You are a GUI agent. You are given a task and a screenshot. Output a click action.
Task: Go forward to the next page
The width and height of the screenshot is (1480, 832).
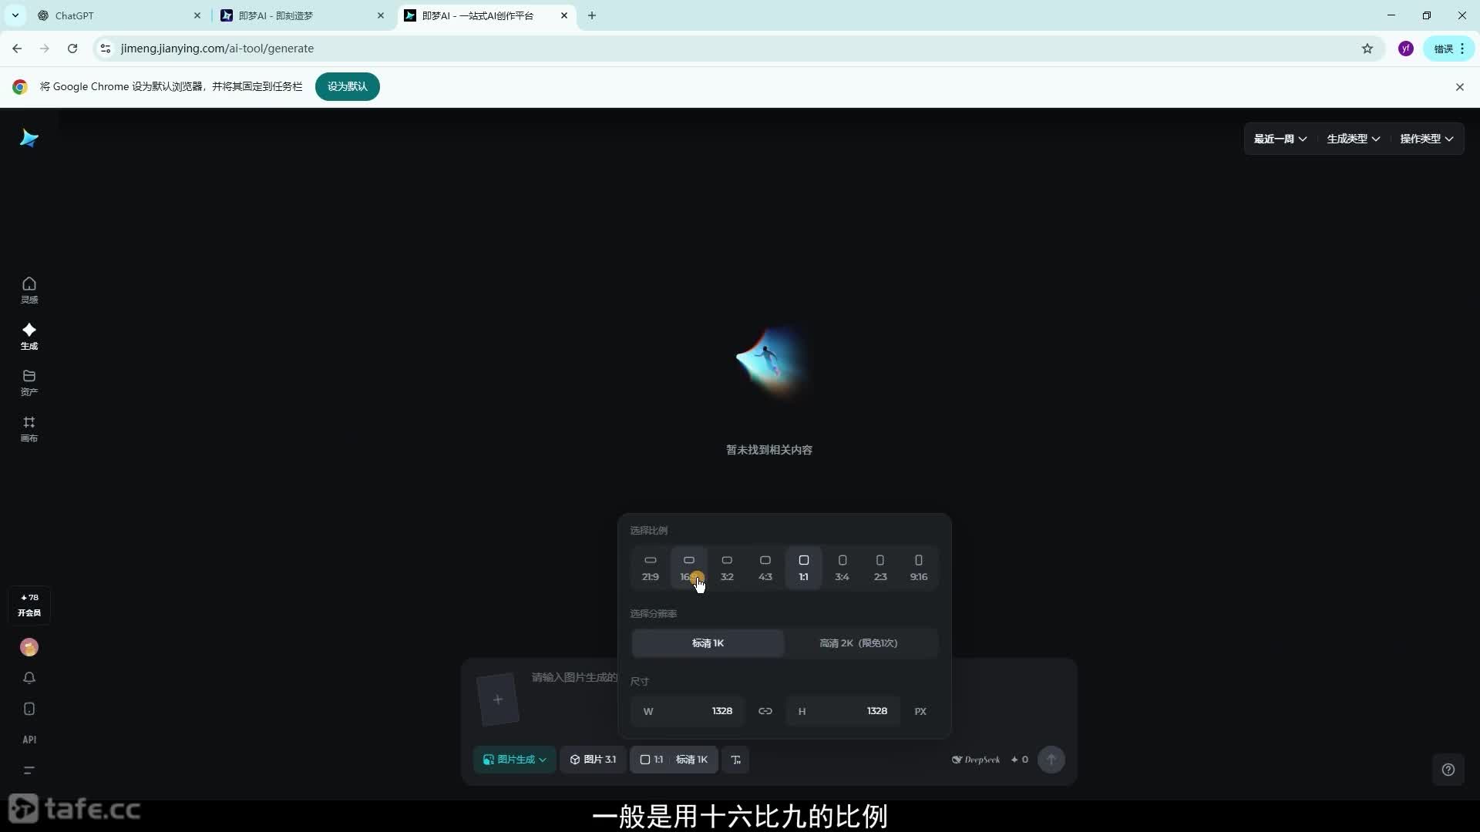(45, 49)
